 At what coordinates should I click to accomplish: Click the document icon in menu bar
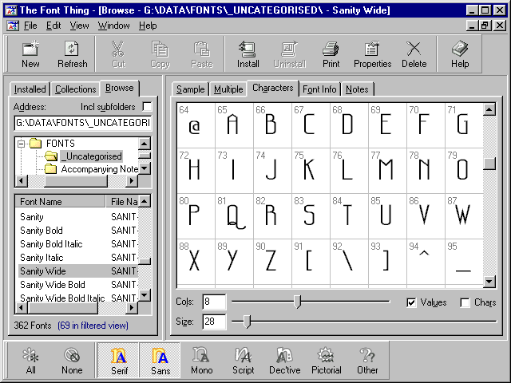click(x=13, y=26)
